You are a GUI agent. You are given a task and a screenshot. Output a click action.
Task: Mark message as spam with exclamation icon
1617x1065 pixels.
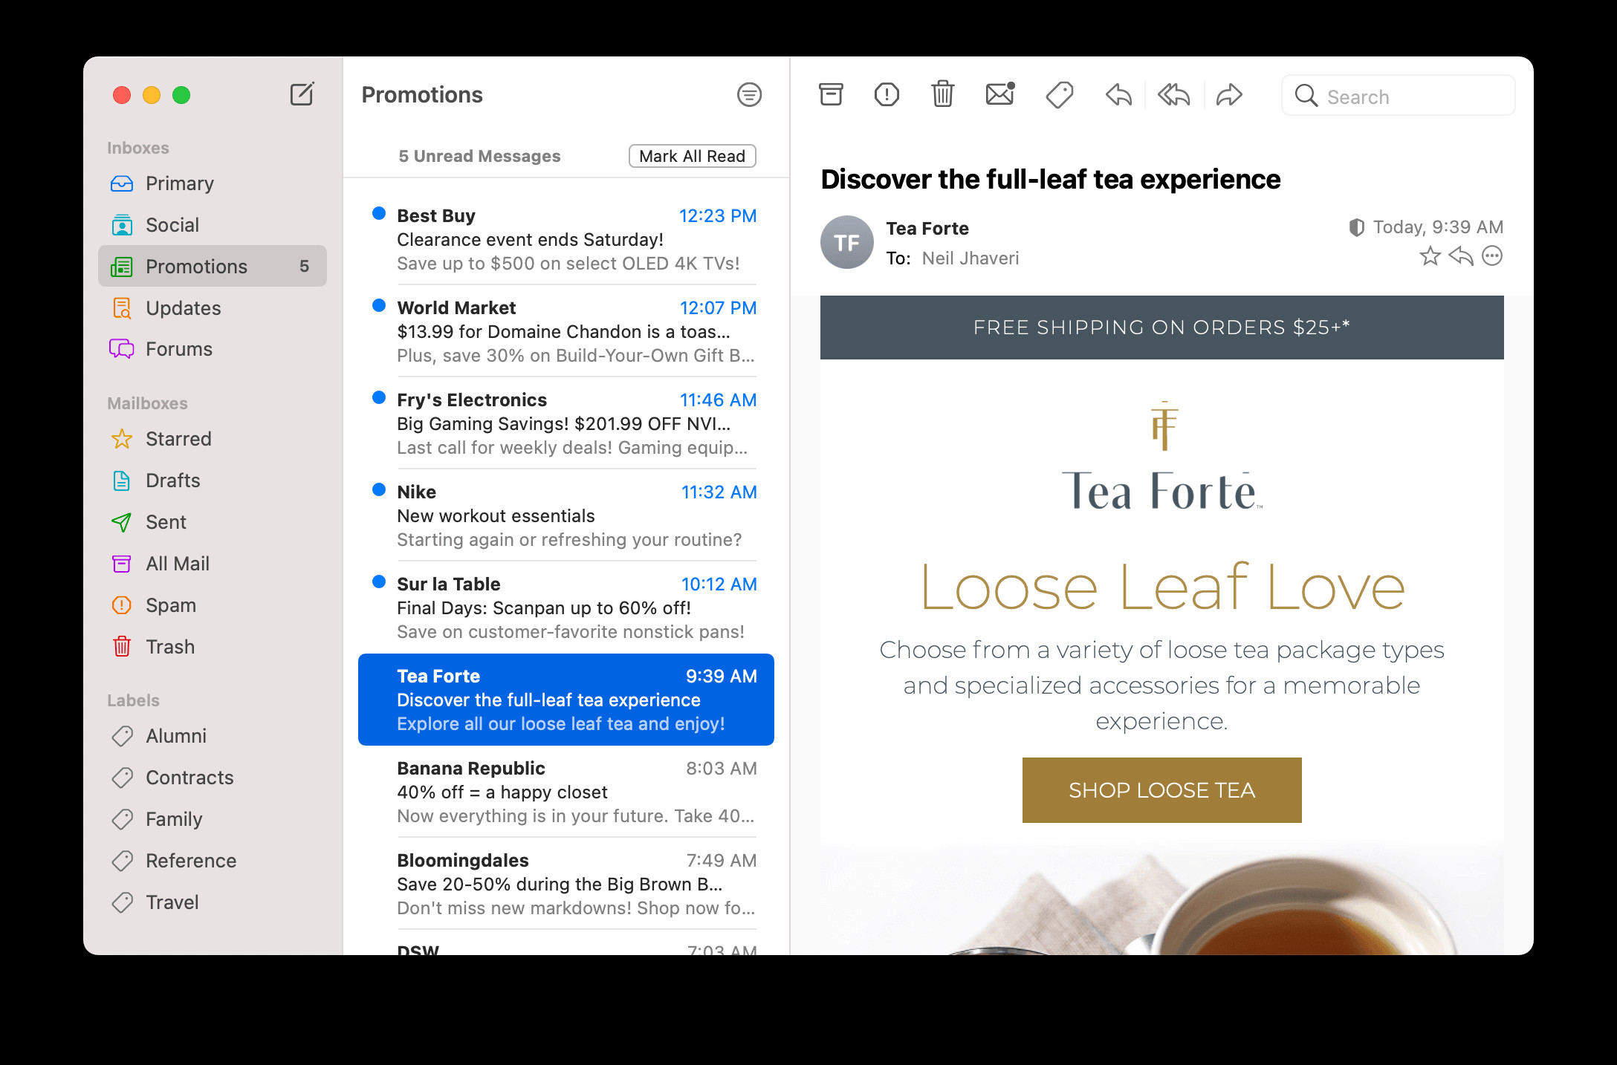click(887, 95)
